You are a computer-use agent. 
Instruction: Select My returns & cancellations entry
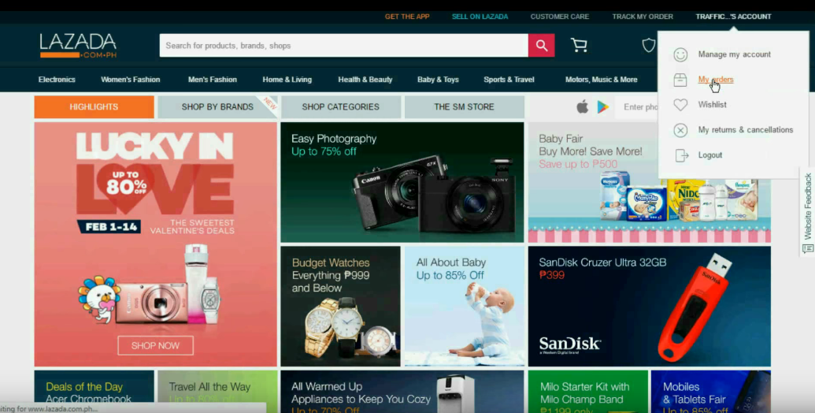point(746,129)
